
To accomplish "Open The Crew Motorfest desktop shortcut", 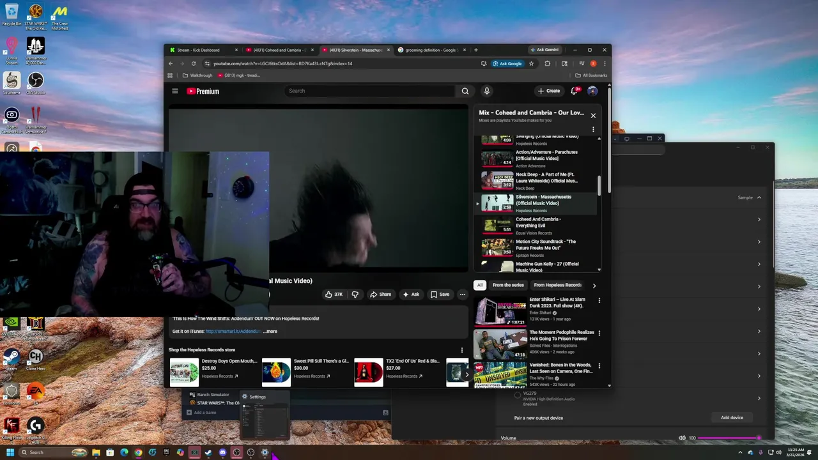I will [59, 17].
